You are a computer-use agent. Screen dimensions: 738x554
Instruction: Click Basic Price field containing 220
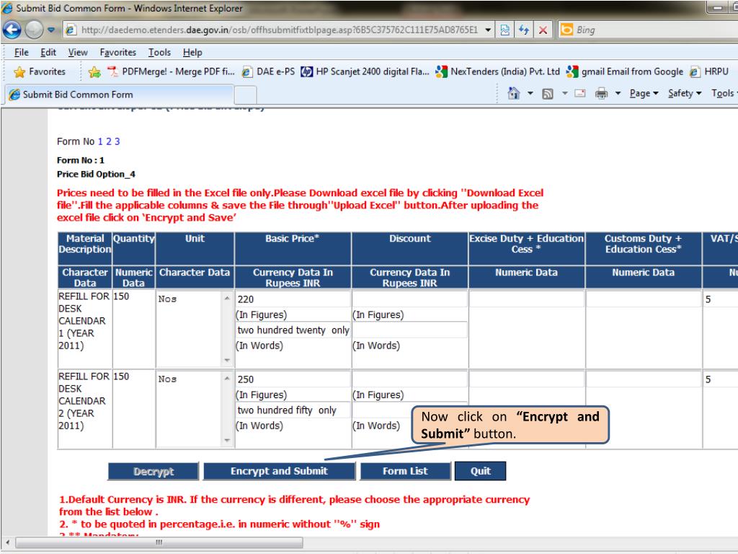[x=293, y=299]
